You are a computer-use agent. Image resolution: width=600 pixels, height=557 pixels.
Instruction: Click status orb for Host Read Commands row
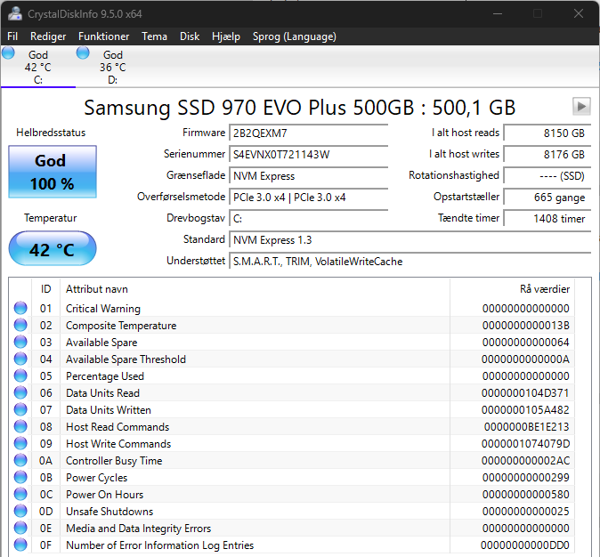tap(20, 426)
